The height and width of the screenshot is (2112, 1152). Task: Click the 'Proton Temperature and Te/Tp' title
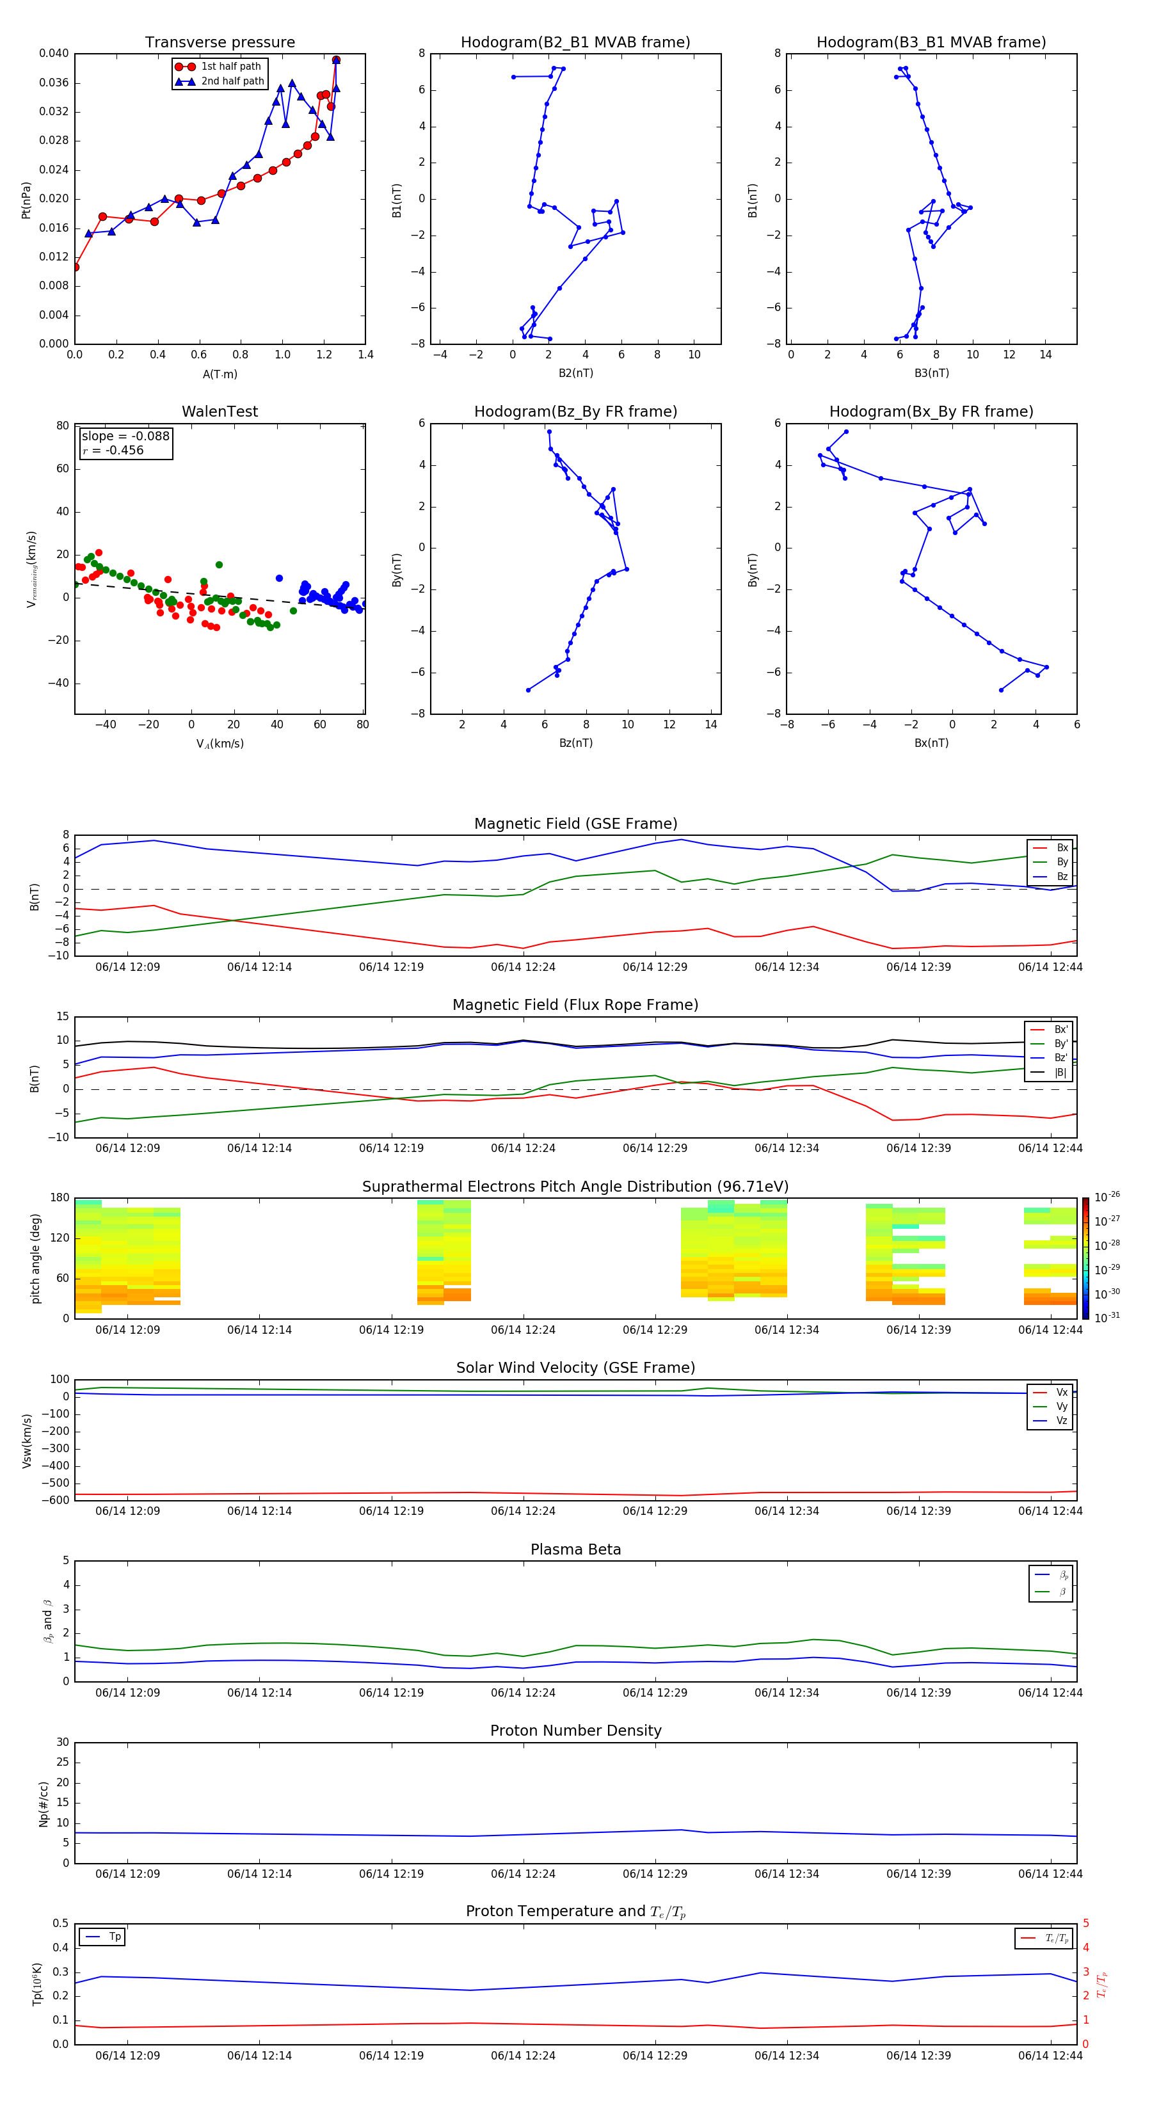coord(575,1912)
